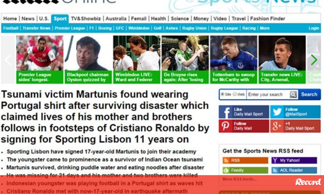Screen dimensions: 324x194
Task: Add feed using My Yahoo! button
Action: 294,160
